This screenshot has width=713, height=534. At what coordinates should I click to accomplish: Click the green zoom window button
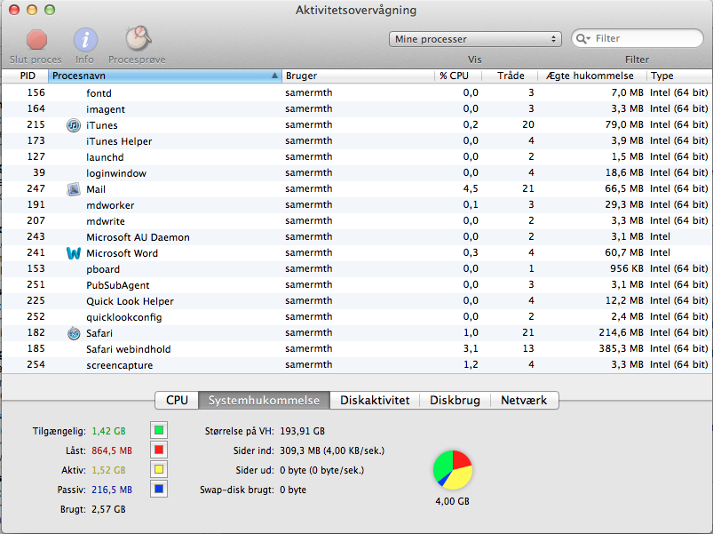50,10
